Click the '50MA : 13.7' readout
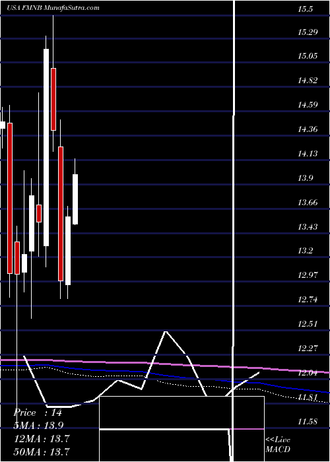Screen dimensions: 330x462 pyautogui.click(x=42, y=451)
